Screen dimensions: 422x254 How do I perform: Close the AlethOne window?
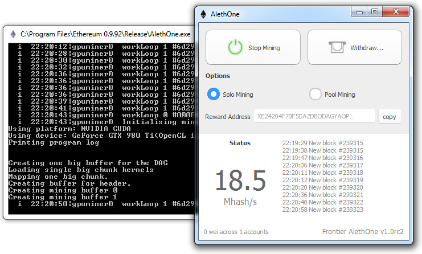tap(396, 12)
